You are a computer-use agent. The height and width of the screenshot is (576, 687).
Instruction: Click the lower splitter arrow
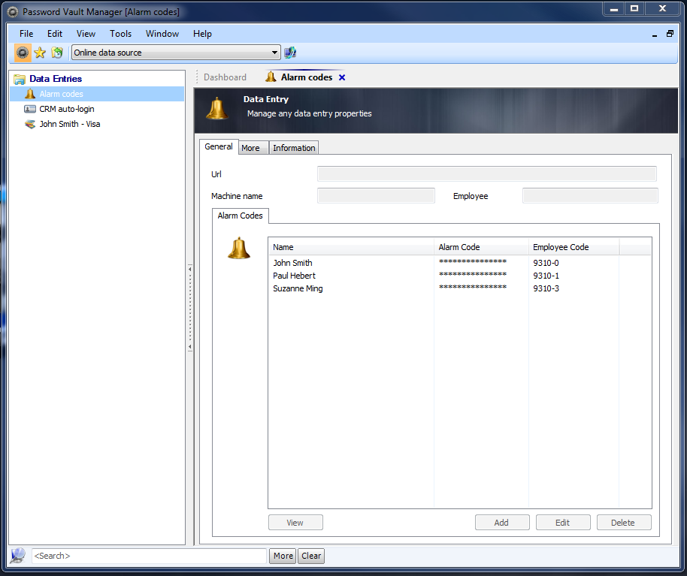189,347
